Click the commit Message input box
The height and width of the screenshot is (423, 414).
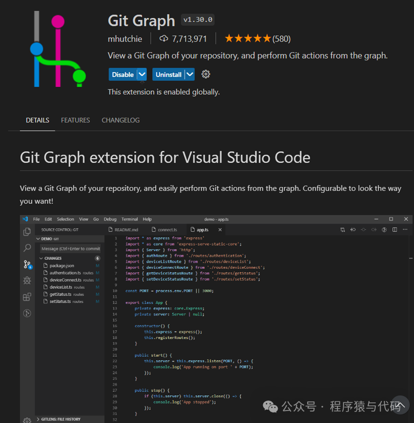[x=71, y=248]
